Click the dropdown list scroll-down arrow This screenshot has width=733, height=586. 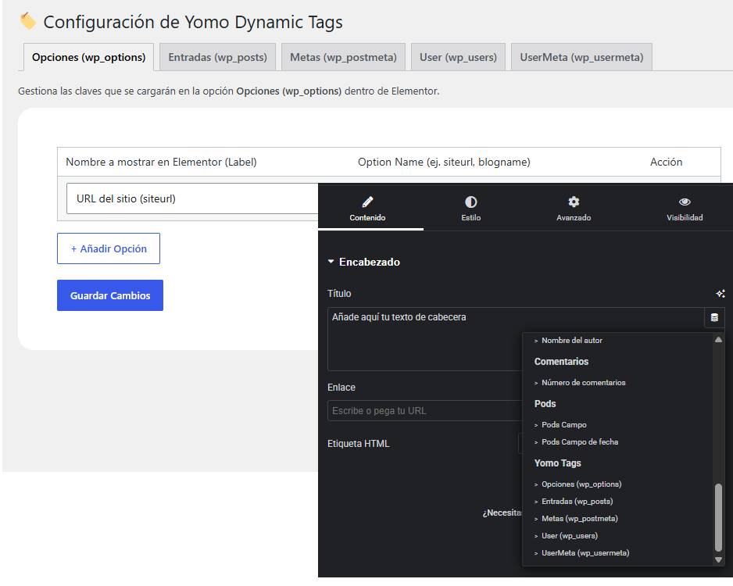pyautogui.click(x=718, y=559)
